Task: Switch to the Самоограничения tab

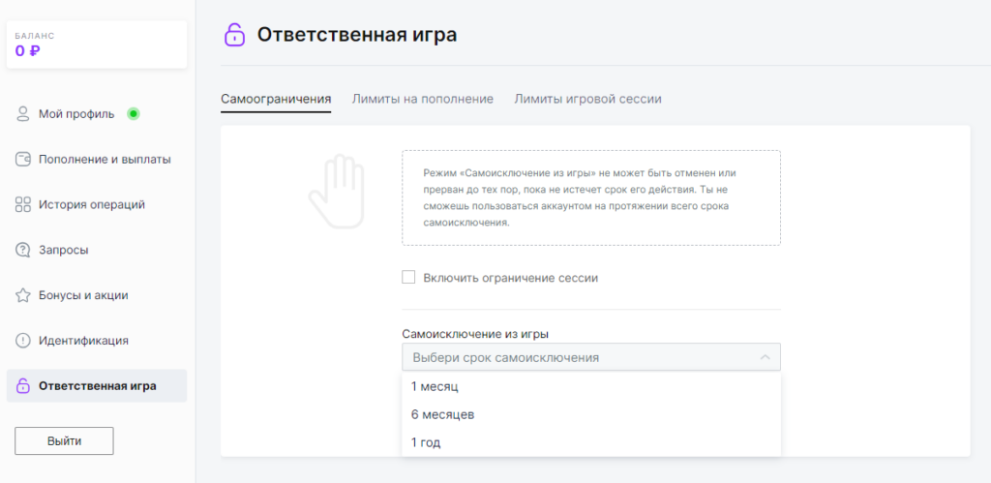Action: pos(276,100)
